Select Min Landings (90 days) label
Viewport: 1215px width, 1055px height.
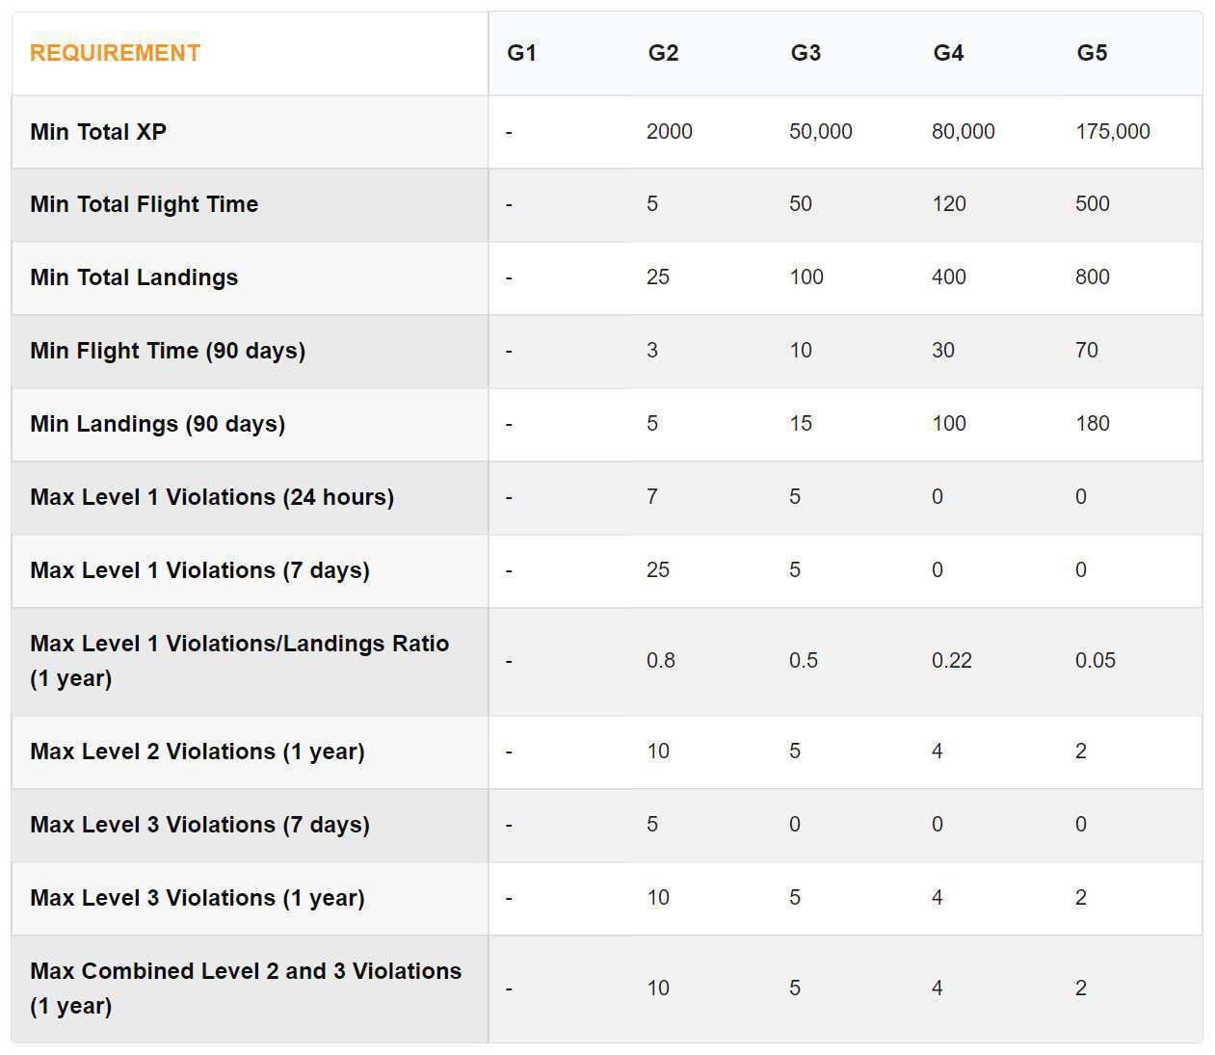(x=157, y=424)
